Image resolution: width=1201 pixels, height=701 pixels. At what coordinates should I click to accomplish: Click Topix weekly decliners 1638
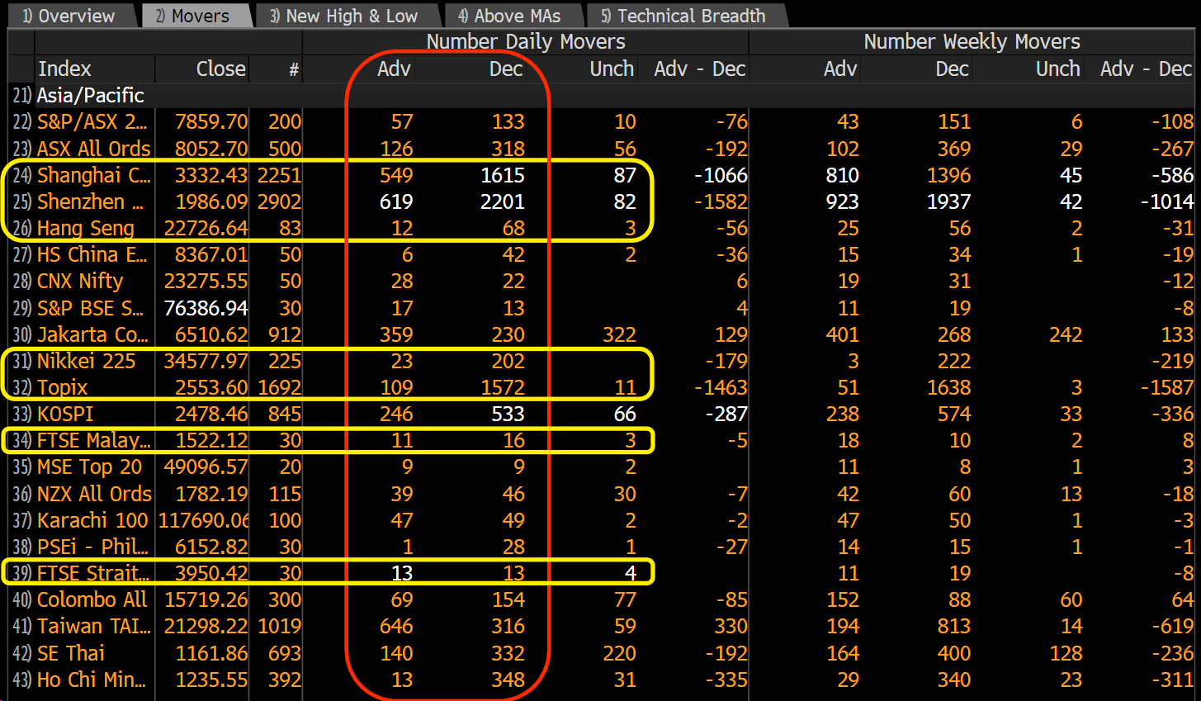(948, 387)
